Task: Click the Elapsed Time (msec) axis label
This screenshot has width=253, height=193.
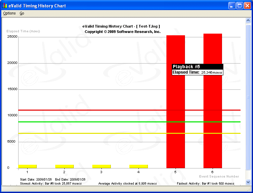Action: [x=23, y=31]
